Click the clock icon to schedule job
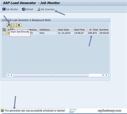Screen dimensions: 127x114 point(14,25)
